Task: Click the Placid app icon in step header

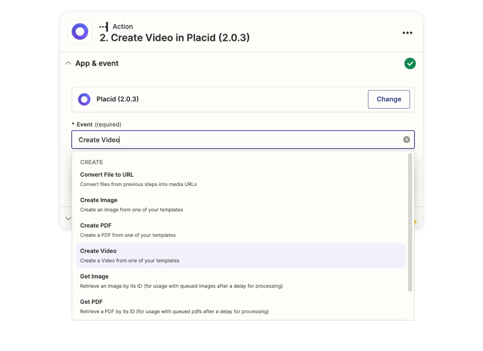Action: pos(80,31)
